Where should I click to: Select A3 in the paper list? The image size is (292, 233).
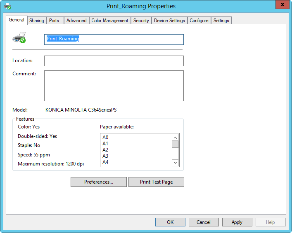coord(106,156)
